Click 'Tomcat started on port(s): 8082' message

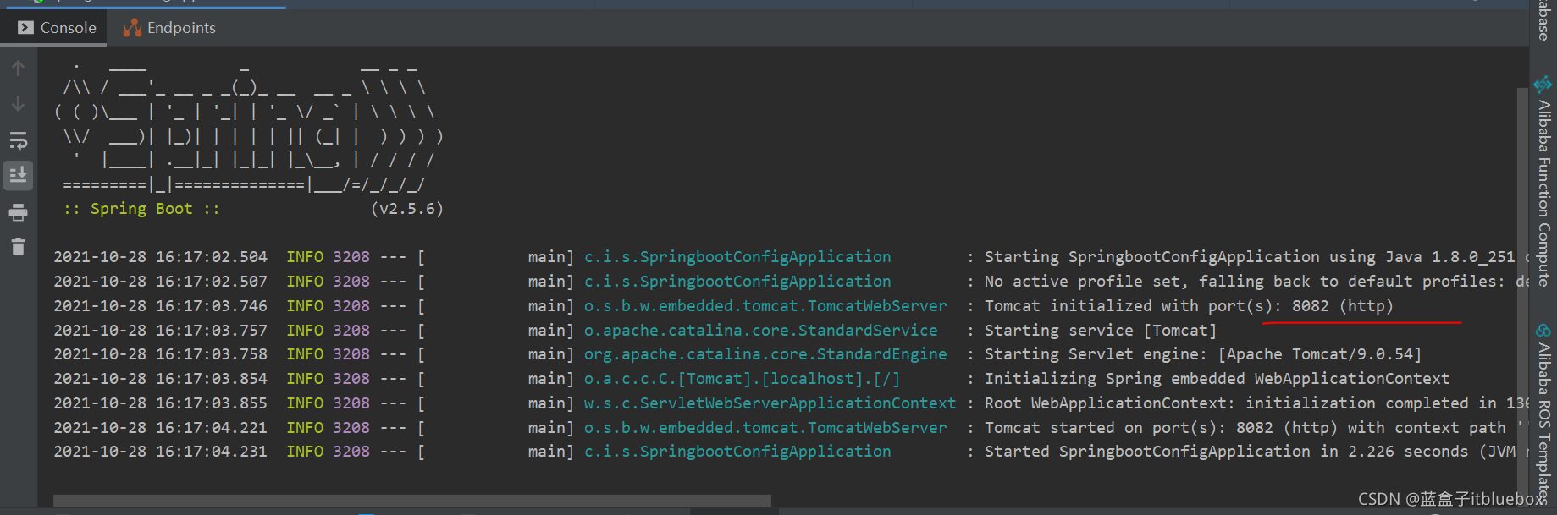pos(1129,428)
